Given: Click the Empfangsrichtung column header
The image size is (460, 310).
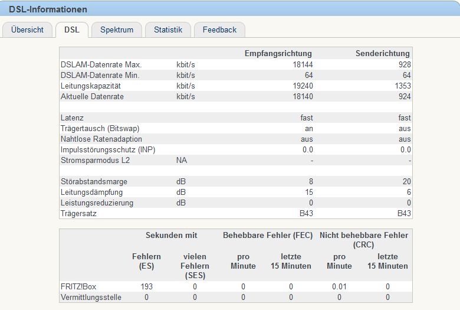Looking at the screenshot, I should pyautogui.click(x=278, y=54).
